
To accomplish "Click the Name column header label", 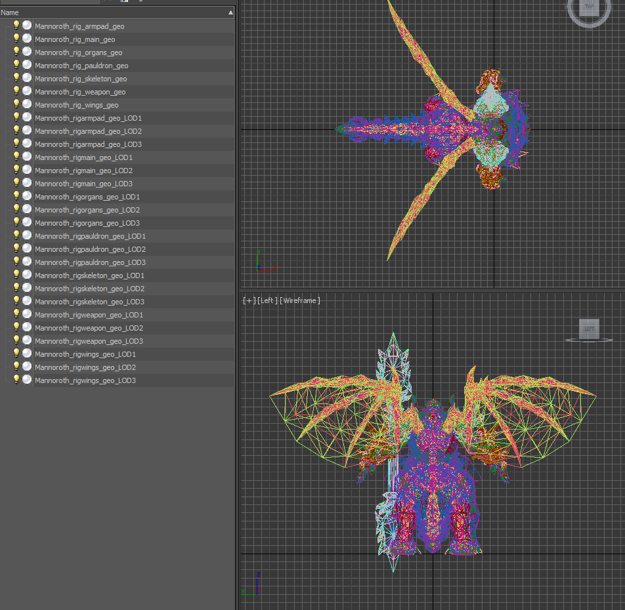I will click(x=10, y=12).
